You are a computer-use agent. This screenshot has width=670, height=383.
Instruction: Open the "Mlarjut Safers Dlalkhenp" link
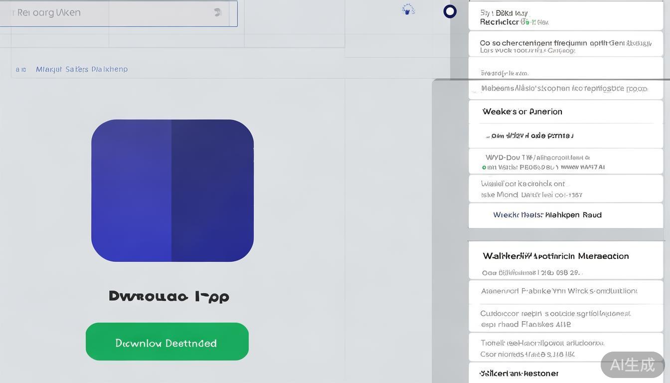coord(82,69)
